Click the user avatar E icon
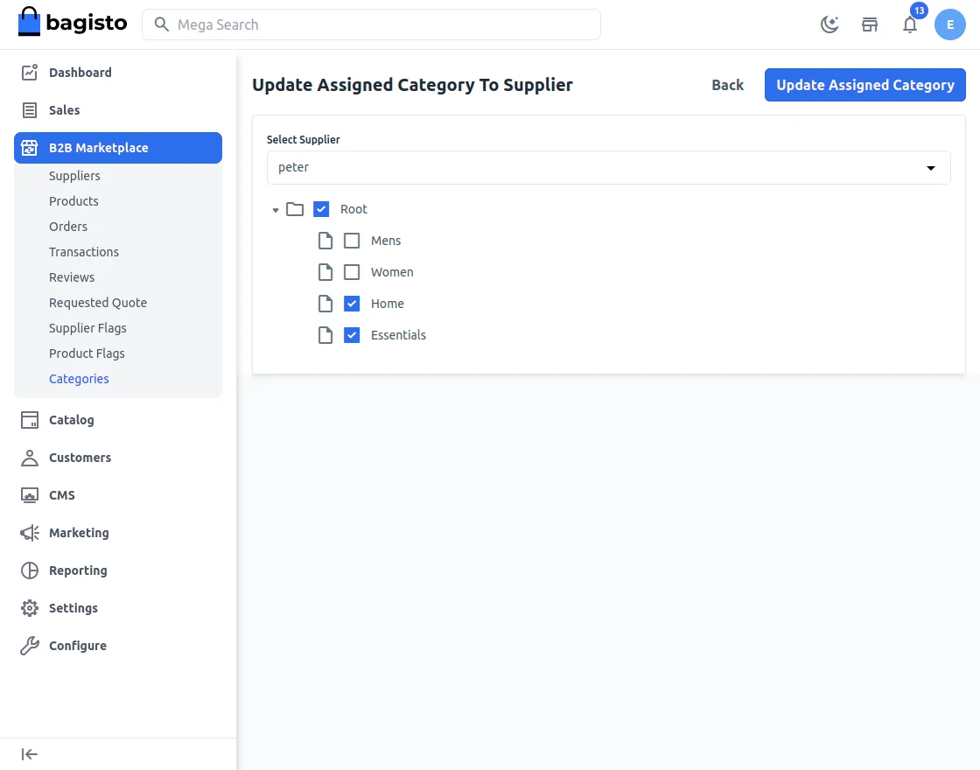Viewport: 980px width, 770px height. click(950, 24)
